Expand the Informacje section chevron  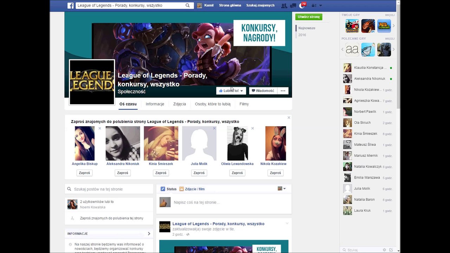tap(149, 234)
